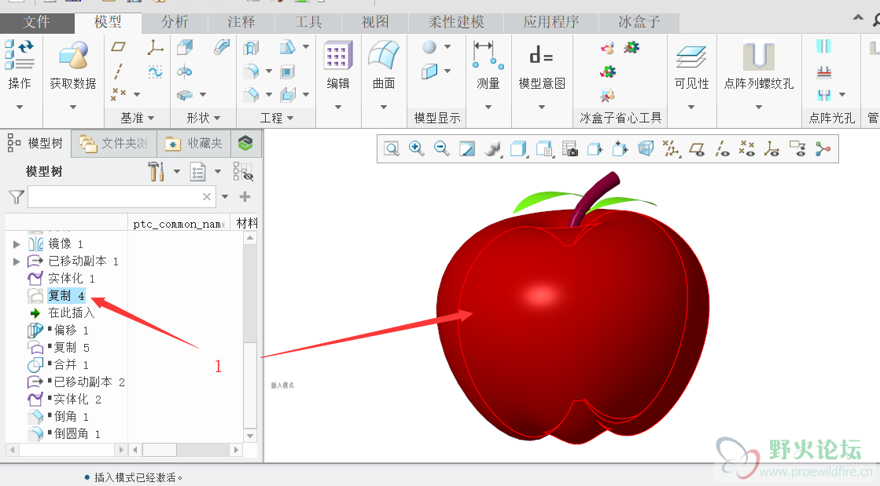
Task: Open the 获取数据 dropdown arrow
Action: click(x=73, y=107)
